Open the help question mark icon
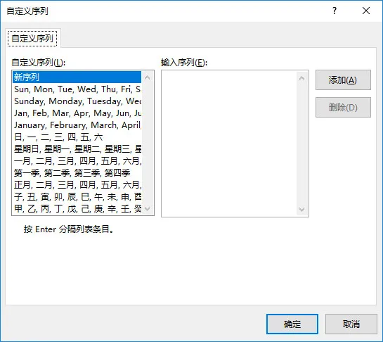Viewport: 383px width, 342px height. click(x=335, y=11)
